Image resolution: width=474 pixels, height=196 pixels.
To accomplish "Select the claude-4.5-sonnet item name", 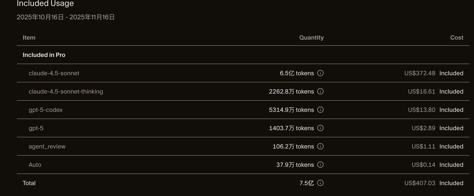I will click(x=54, y=73).
